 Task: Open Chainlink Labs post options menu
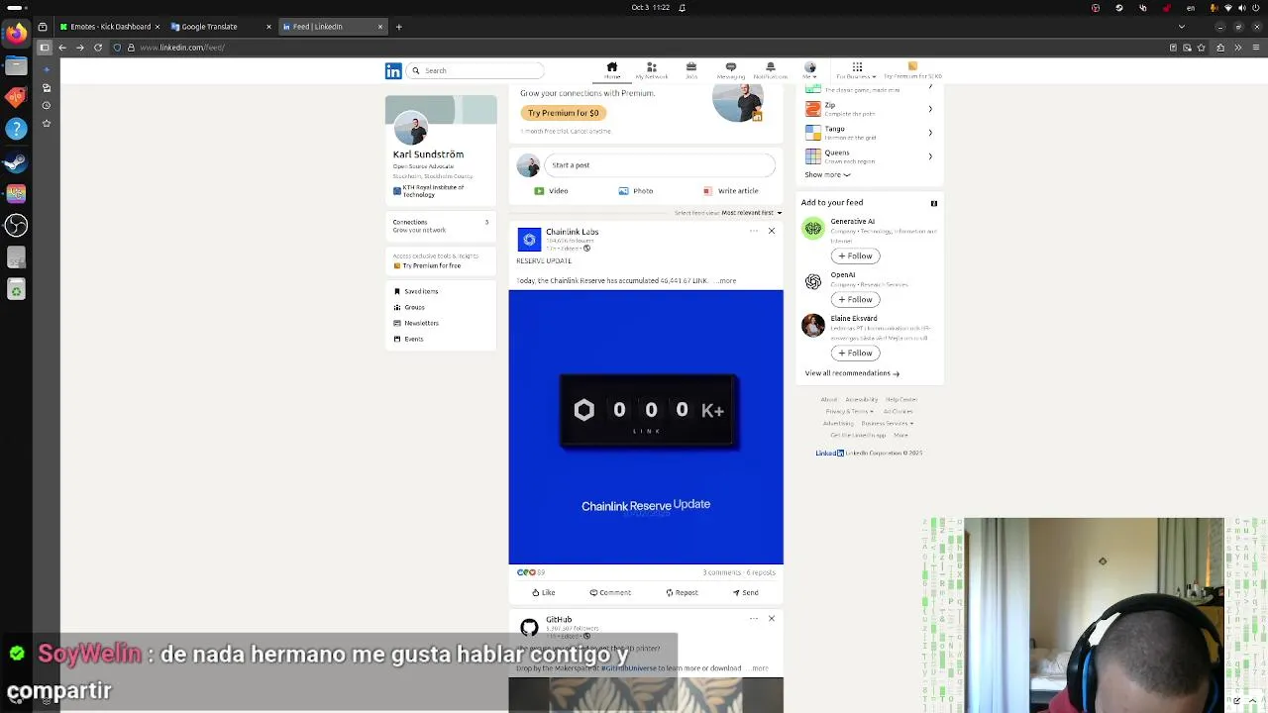(x=754, y=231)
